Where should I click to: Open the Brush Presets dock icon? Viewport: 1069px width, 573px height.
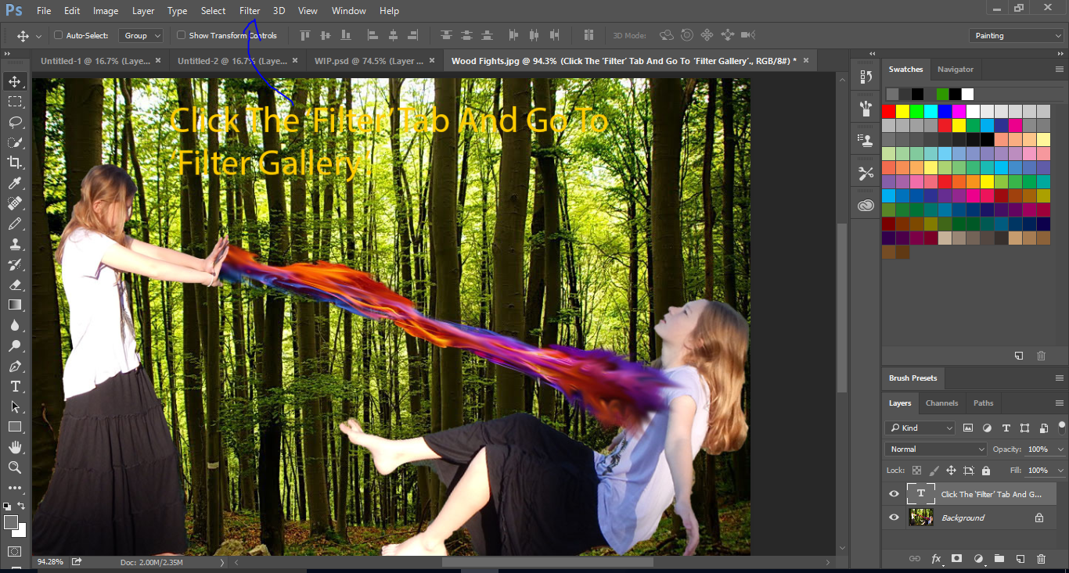866,109
